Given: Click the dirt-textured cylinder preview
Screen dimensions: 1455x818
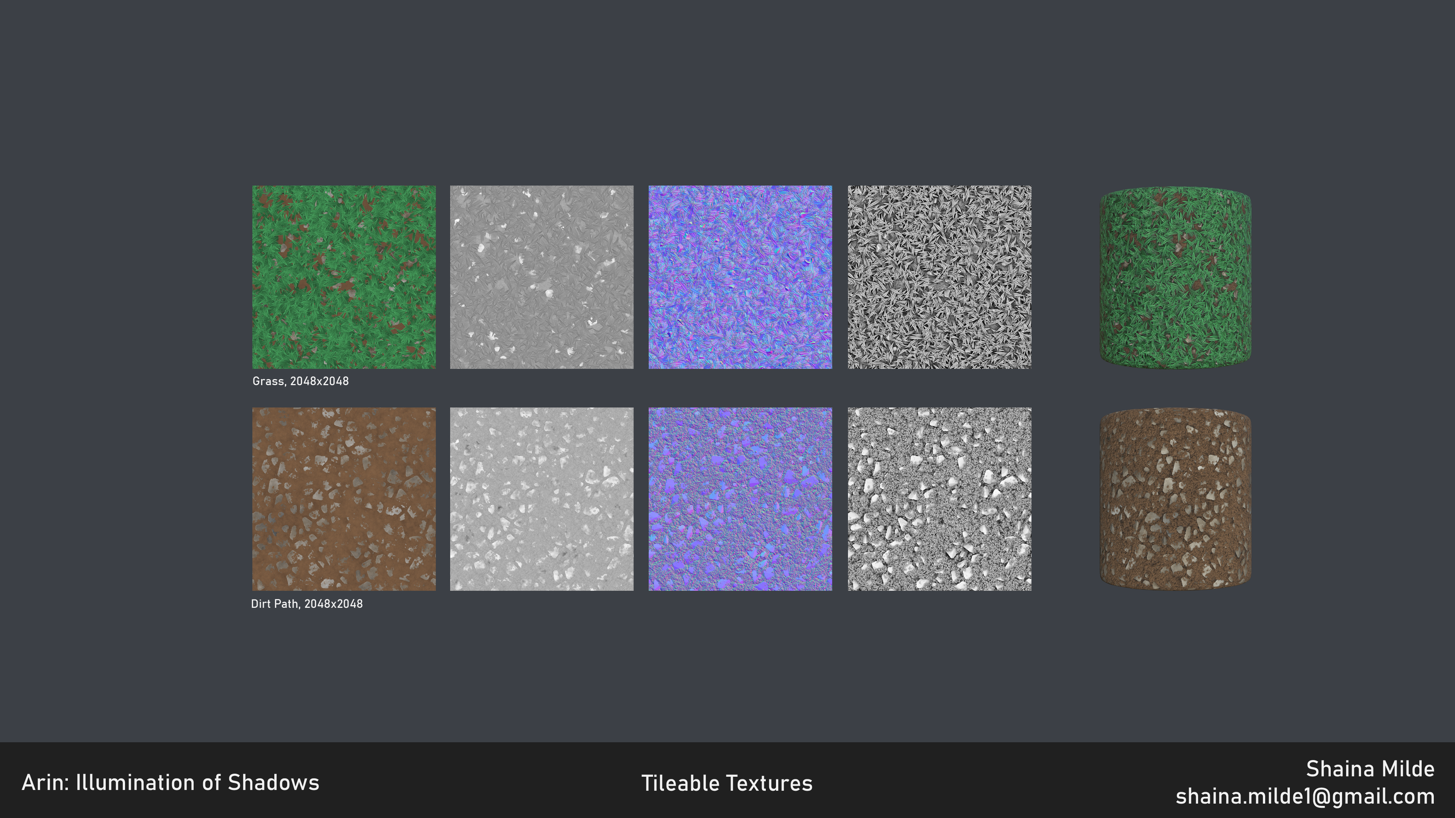Looking at the screenshot, I should coord(1175,500).
